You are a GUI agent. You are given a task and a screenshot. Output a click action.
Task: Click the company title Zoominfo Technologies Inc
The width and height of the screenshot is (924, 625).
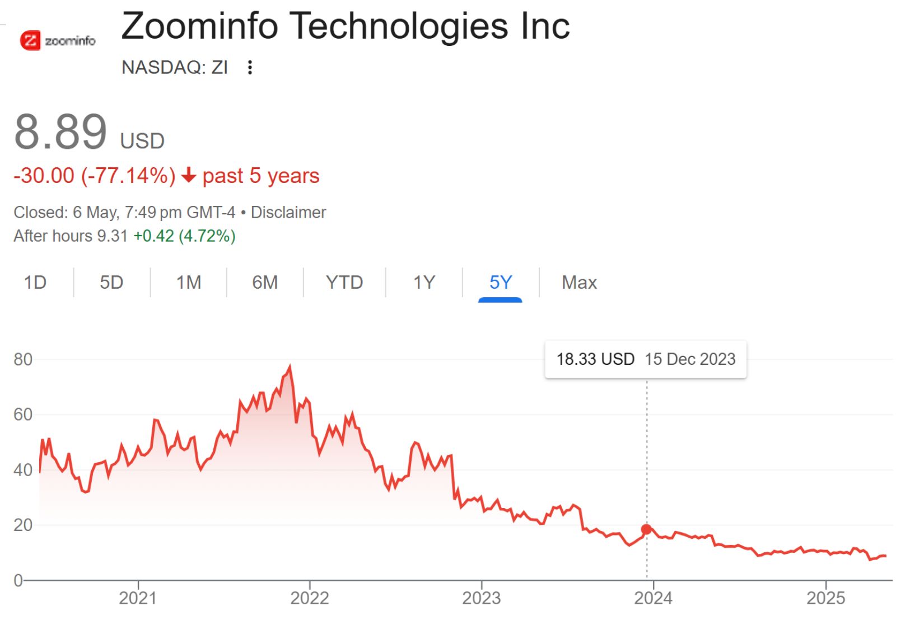coord(347,26)
